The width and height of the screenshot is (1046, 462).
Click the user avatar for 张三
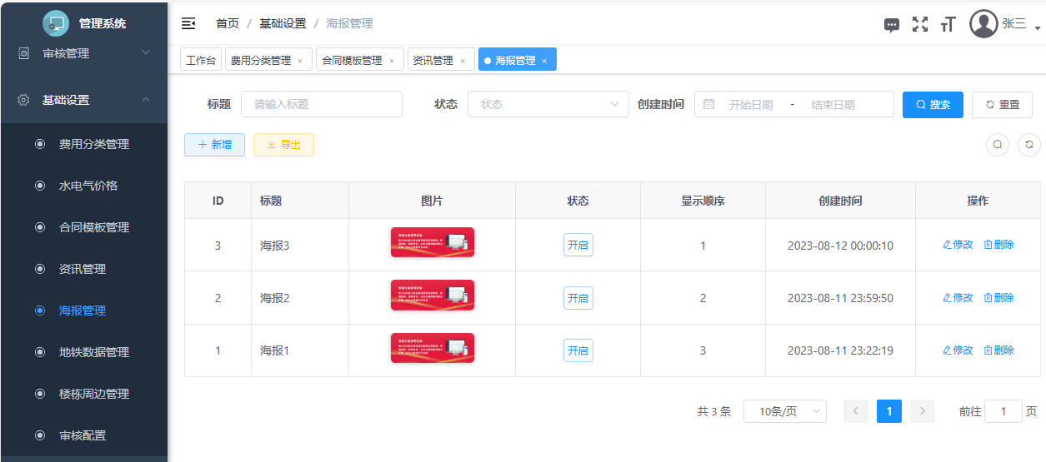[x=983, y=24]
